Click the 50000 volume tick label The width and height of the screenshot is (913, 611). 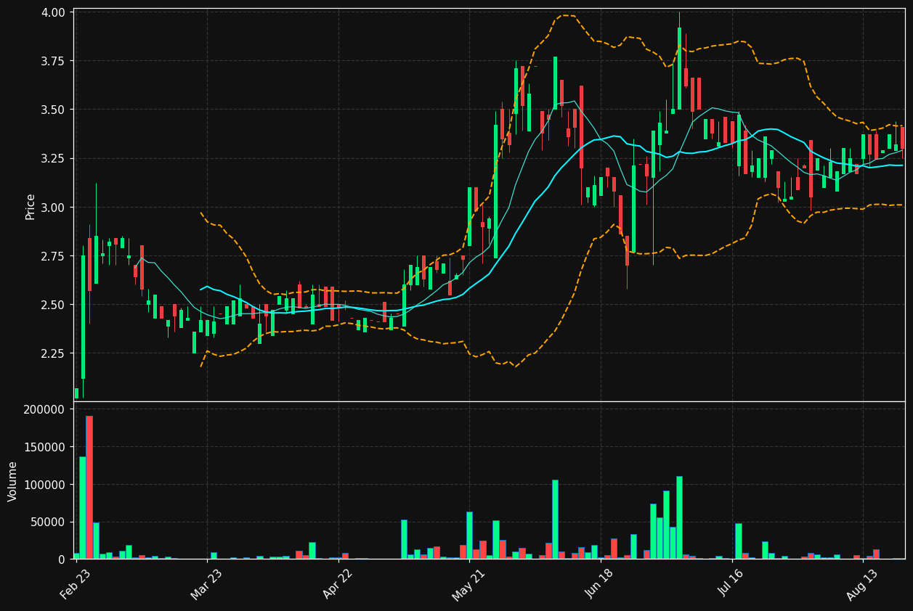(49, 522)
